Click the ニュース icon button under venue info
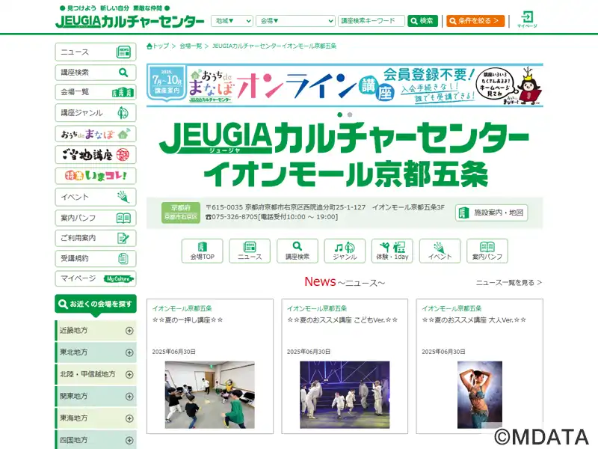The width and height of the screenshot is (598, 449). [x=250, y=251]
